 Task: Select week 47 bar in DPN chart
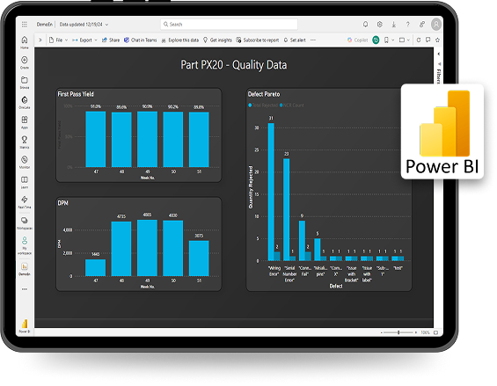point(95,268)
